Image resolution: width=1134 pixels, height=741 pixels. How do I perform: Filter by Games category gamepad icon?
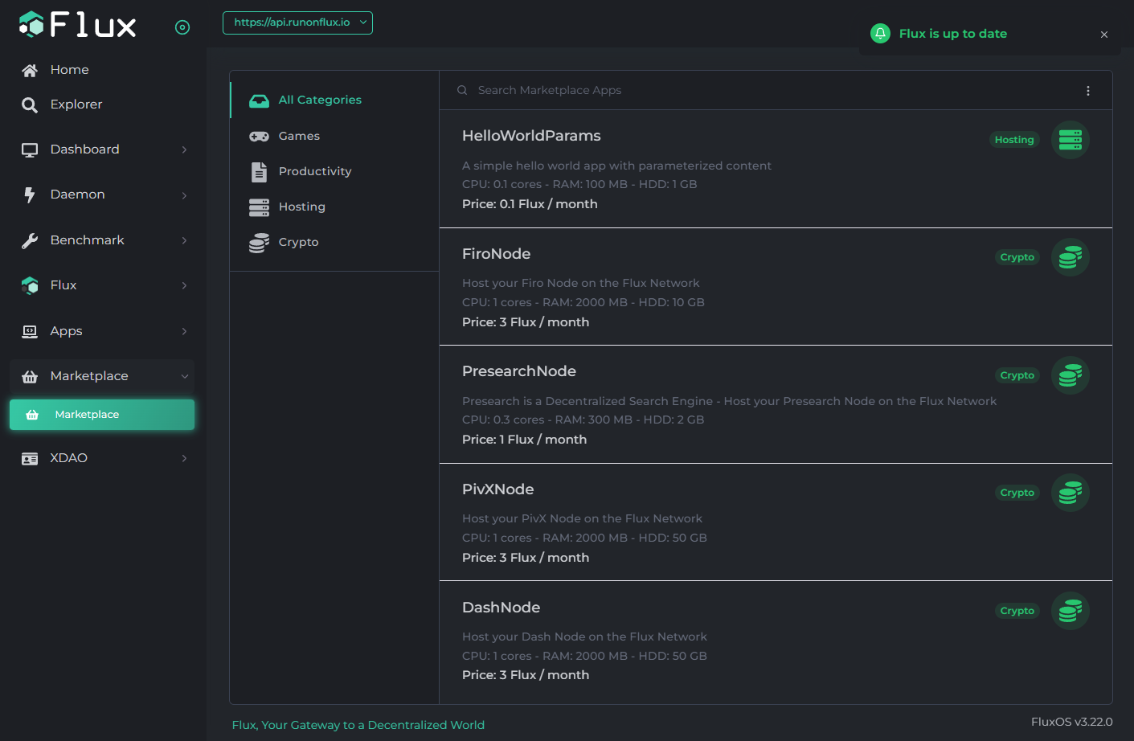click(x=259, y=137)
